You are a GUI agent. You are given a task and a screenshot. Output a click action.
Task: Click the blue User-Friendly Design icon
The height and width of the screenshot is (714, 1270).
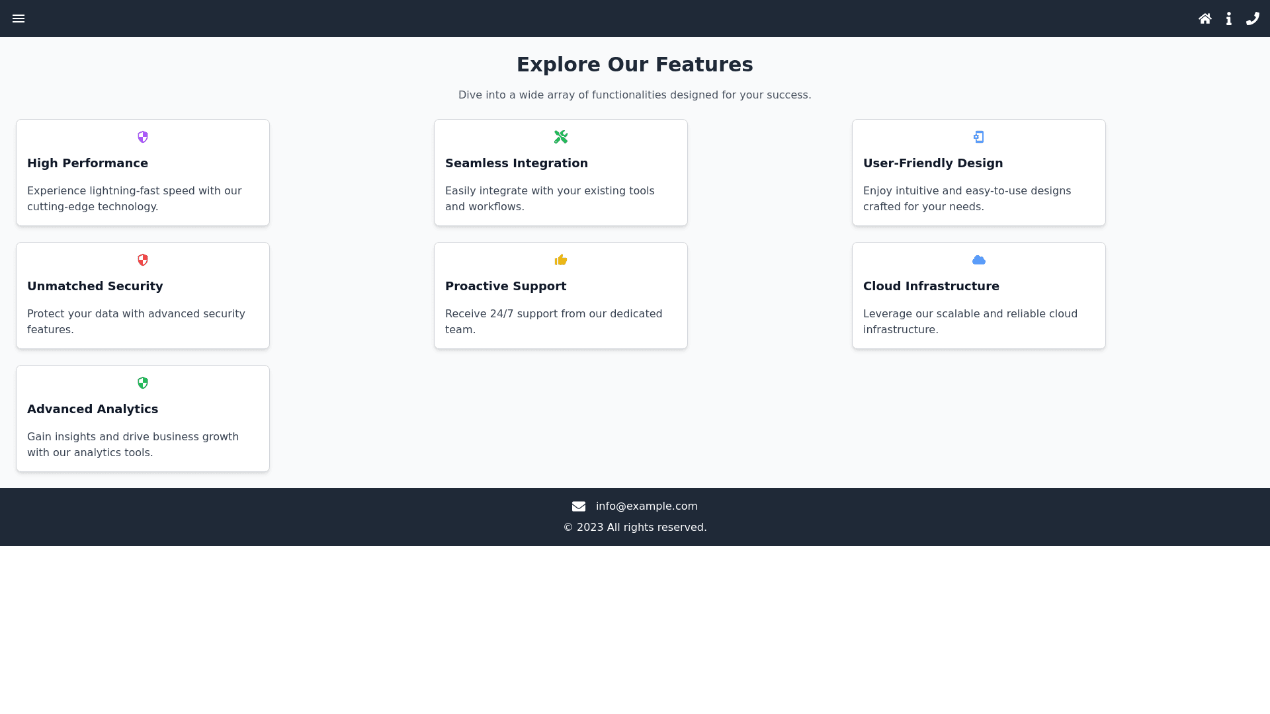point(979,137)
